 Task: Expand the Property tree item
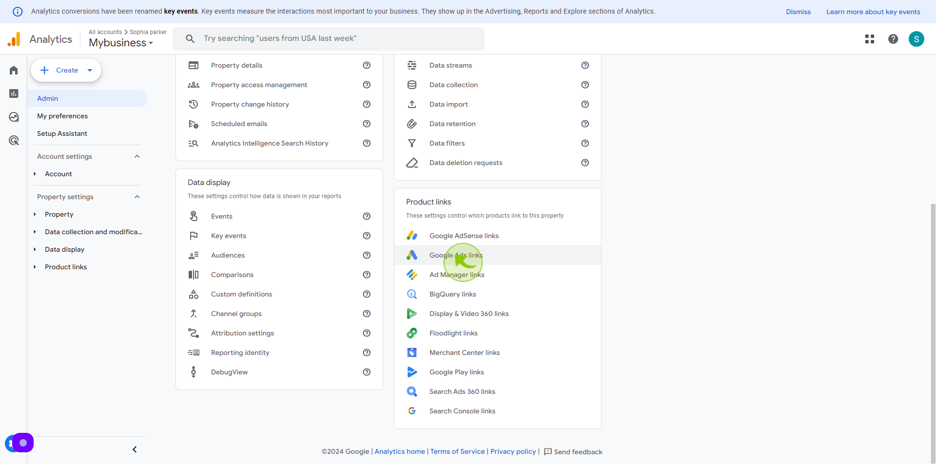pos(35,214)
